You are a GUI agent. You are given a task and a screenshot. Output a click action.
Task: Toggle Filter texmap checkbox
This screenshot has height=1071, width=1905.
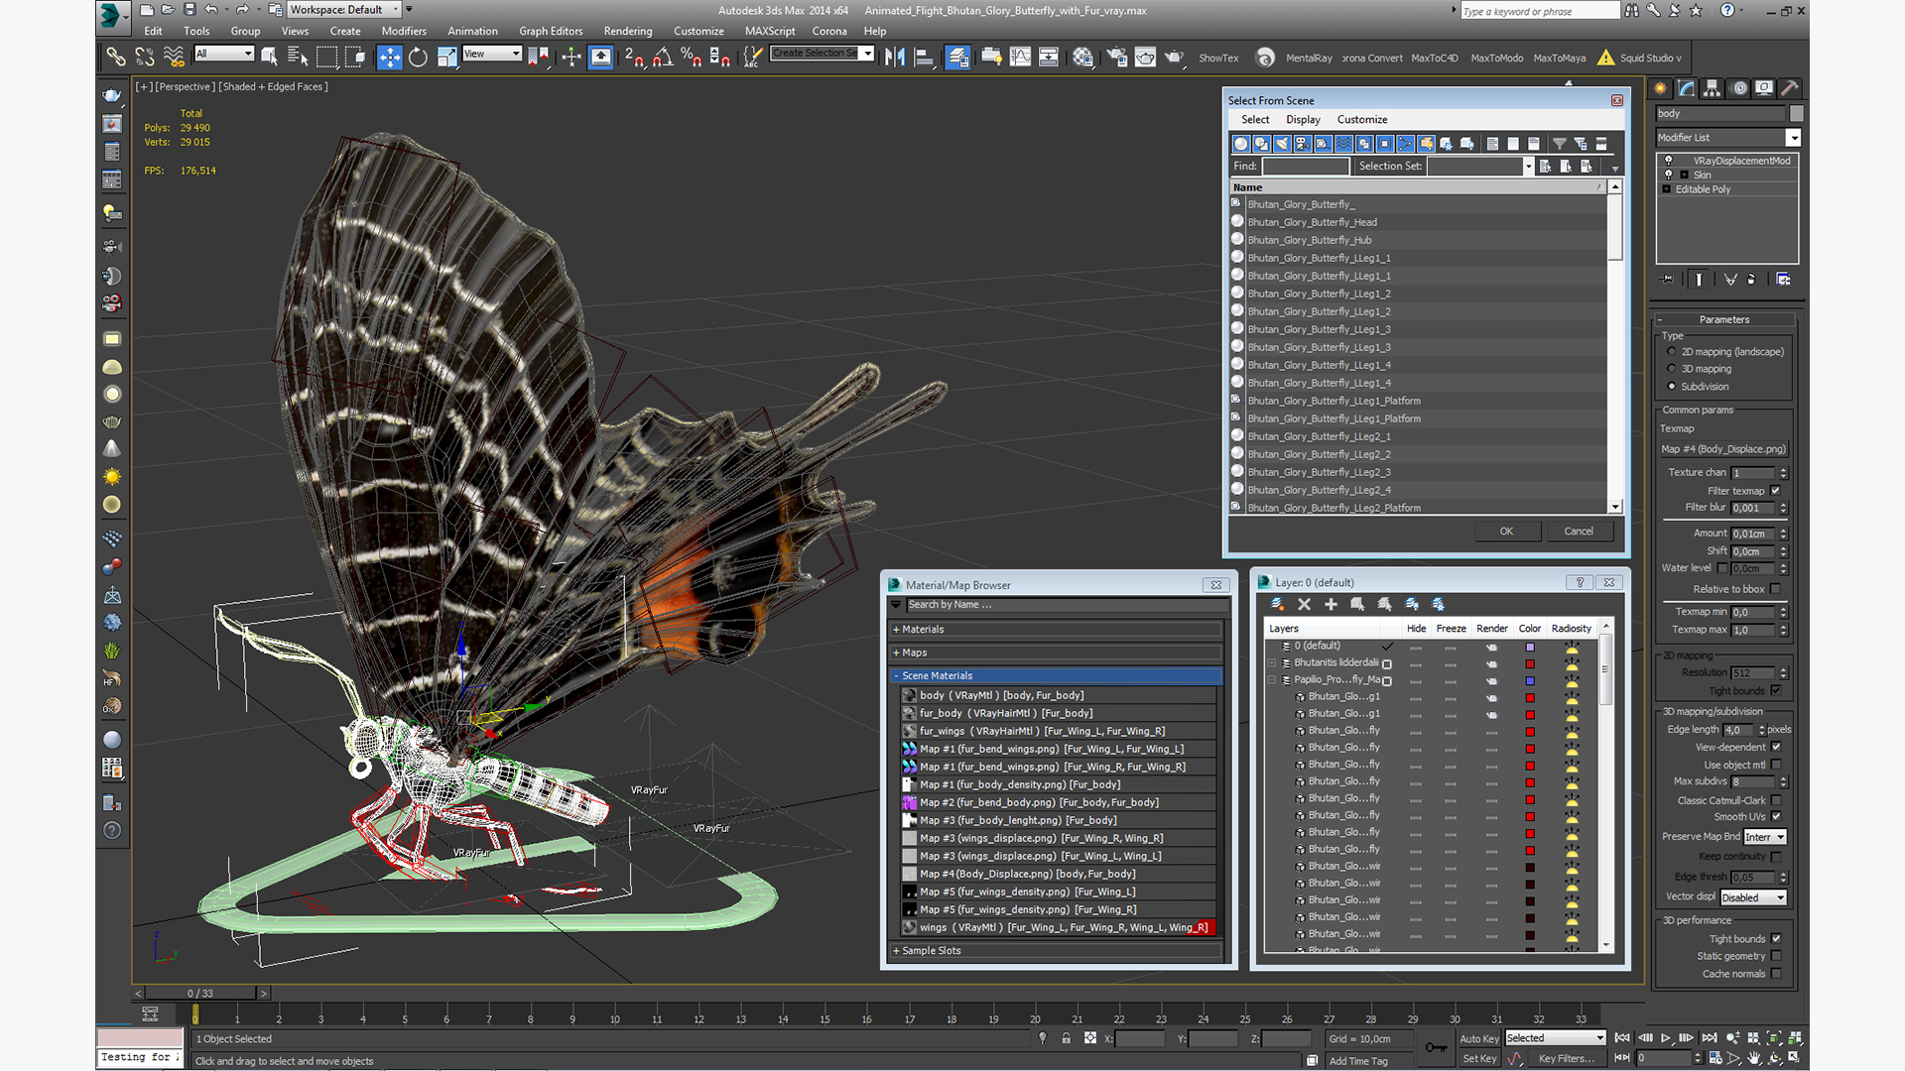pos(1776,491)
